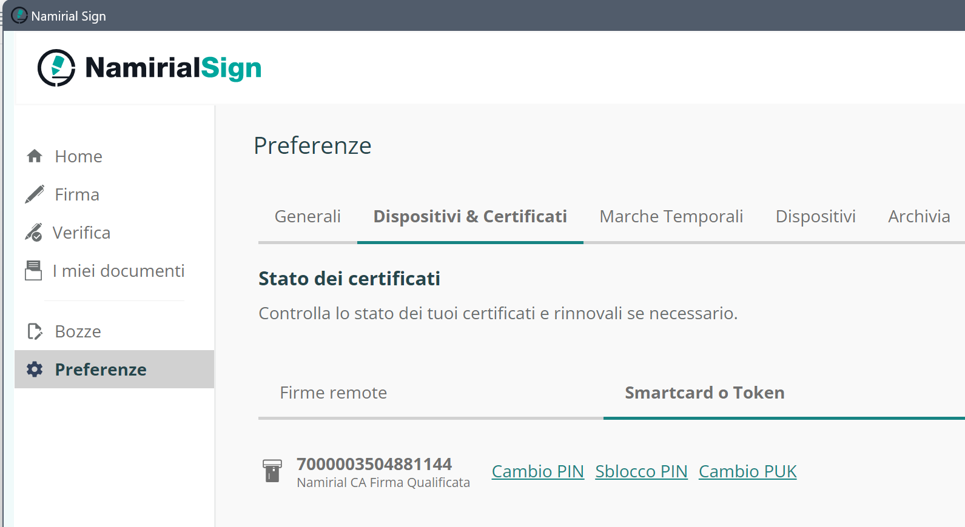The height and width of the screenshot is (527, 965).
Task: Click the NamirialSign wordmark text
Action: point(173,68)
